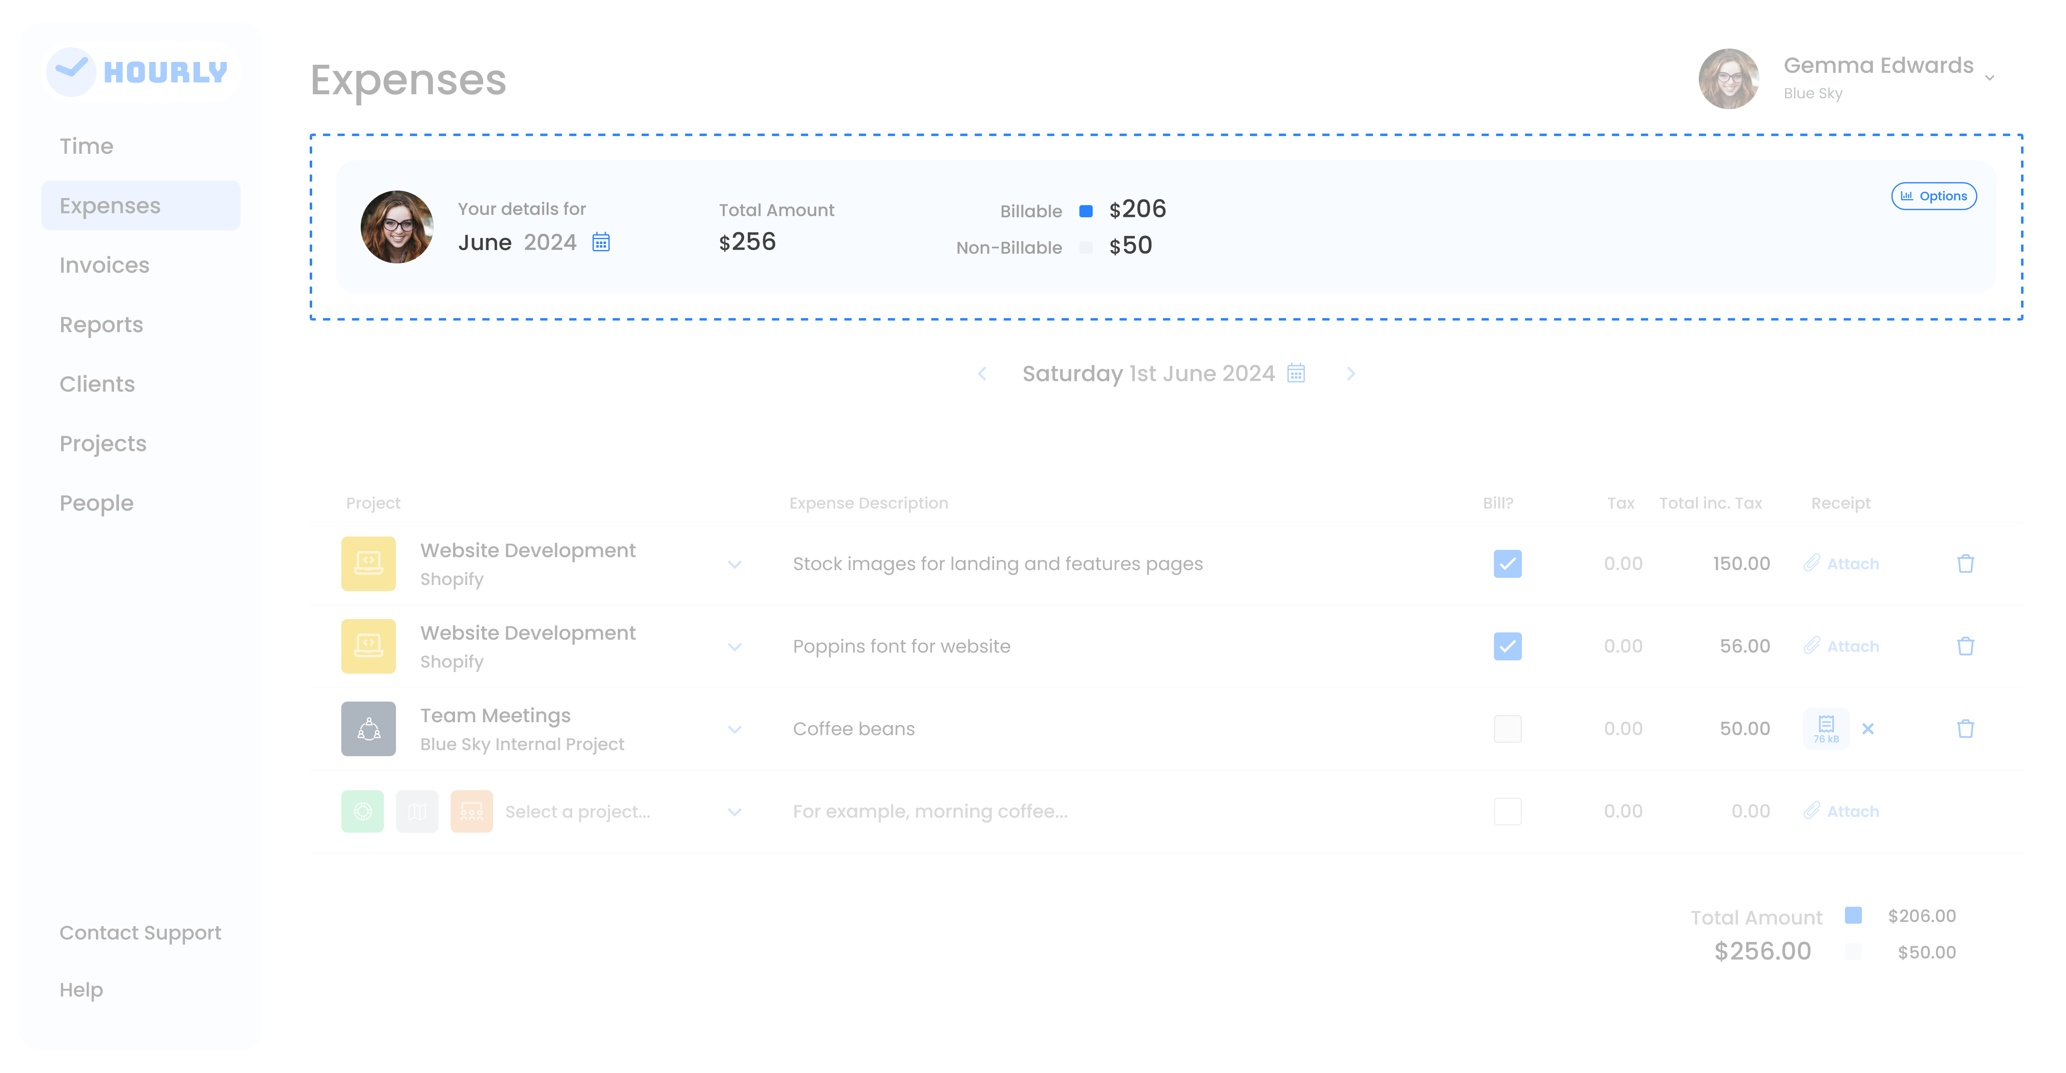Go to Invoices in the sidebar
The width and height of the screenshot is (2066, 1073).
click(104, 265)
